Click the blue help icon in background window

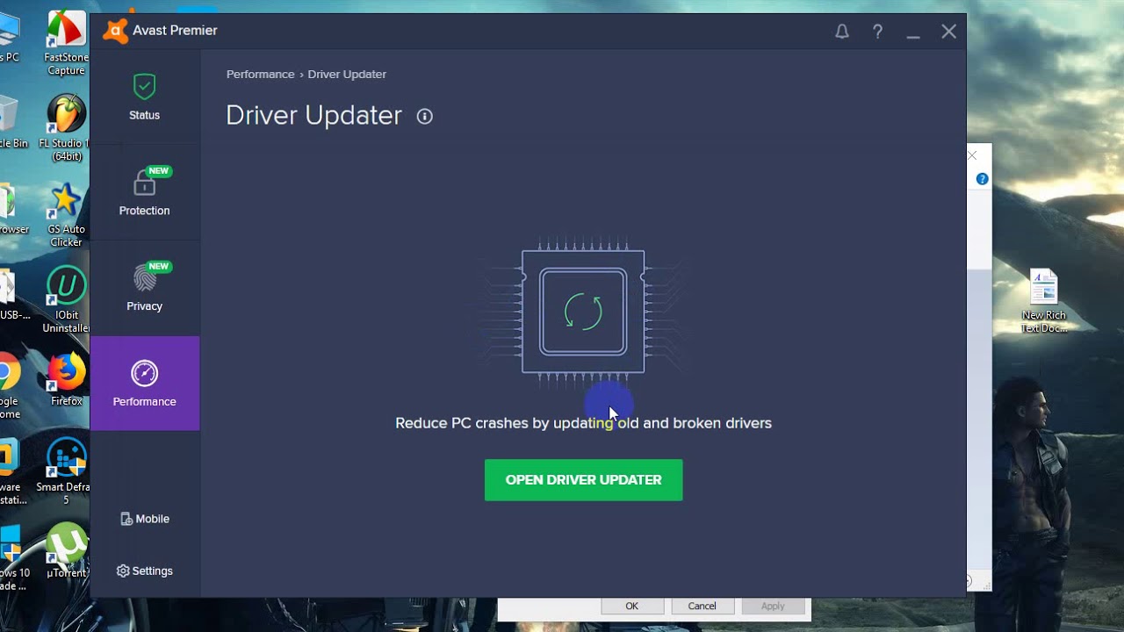[x=982, y=179]
